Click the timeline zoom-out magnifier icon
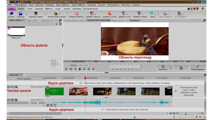Screen dimensions: 213x120 pyautogui.click(x=177, y=113)
